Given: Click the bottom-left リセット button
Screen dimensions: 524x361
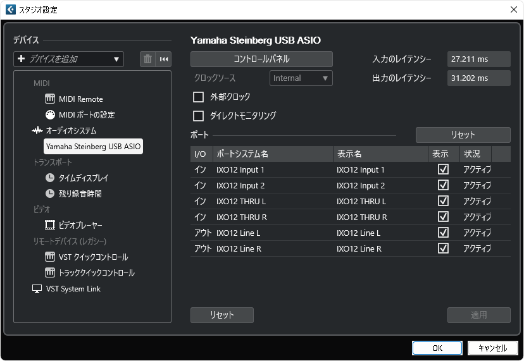Looking at the screenshot, I should coord(222,315).
